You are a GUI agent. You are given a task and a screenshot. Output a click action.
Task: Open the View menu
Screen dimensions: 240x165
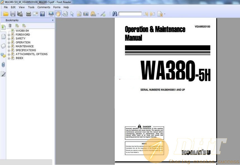pyautogui.click(x=22, y=7)
